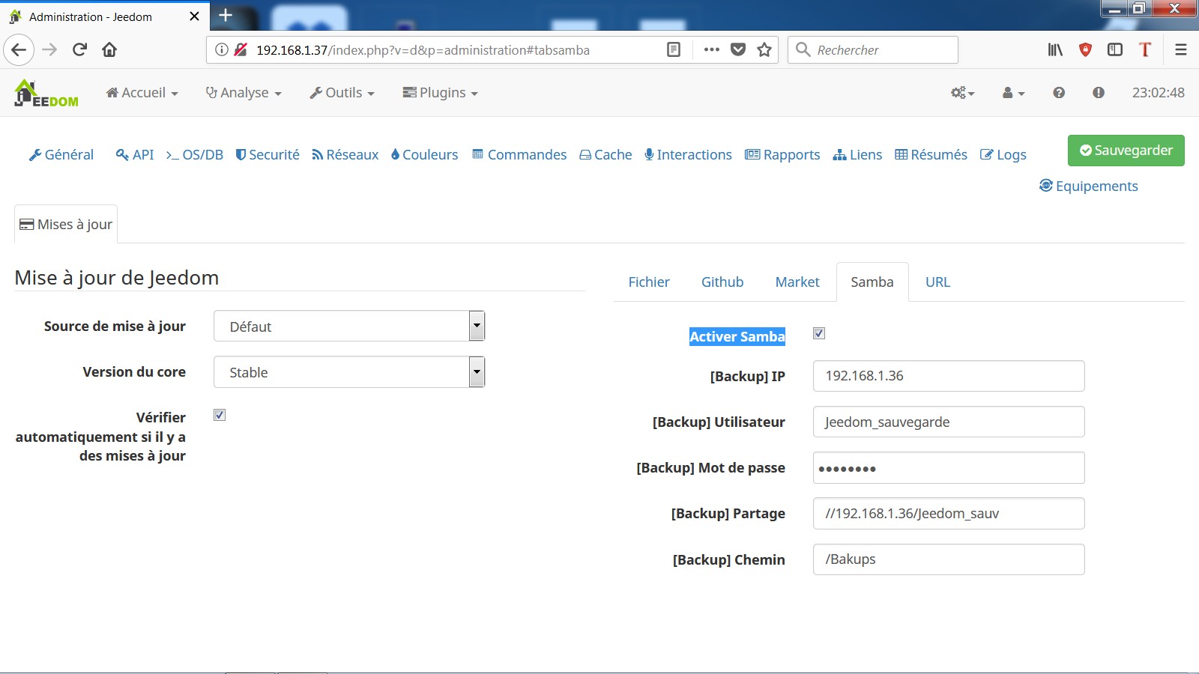Click the Rechercher search box

point(873,50)
